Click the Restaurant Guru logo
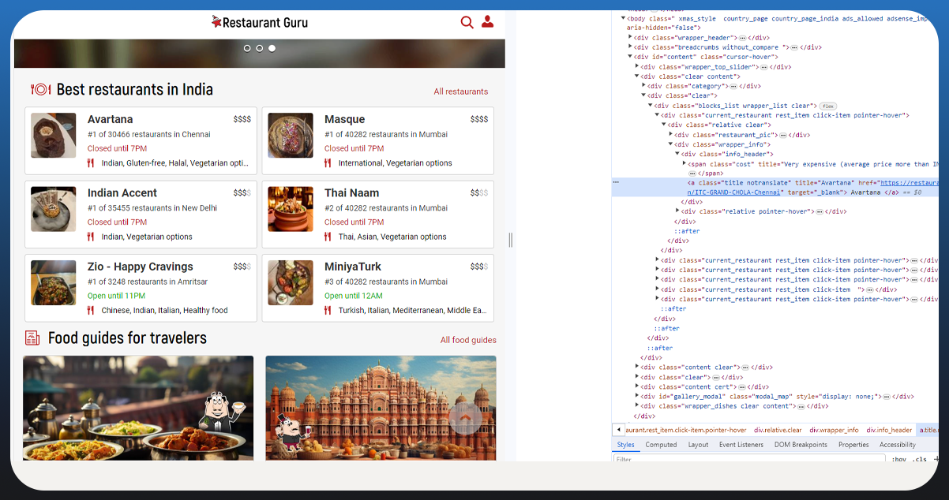This screenshot has width=949, height=500. coord(260,23)
